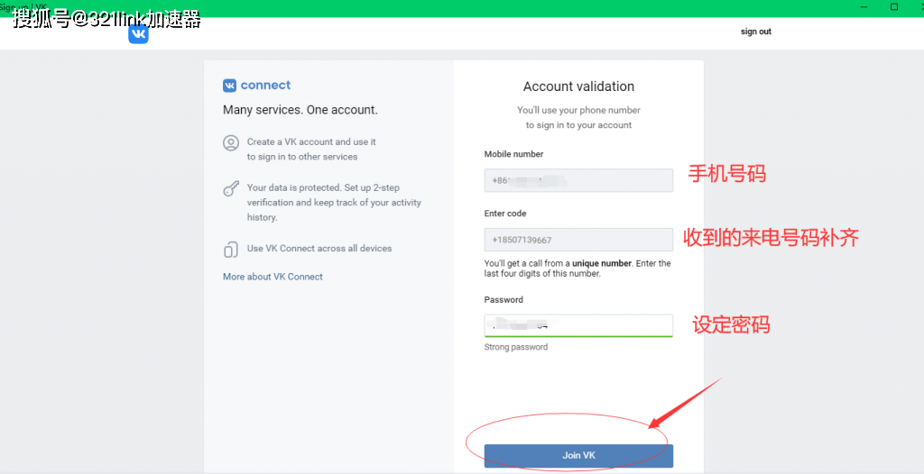
Task: Click into the Enter code field
Action: 578,240
